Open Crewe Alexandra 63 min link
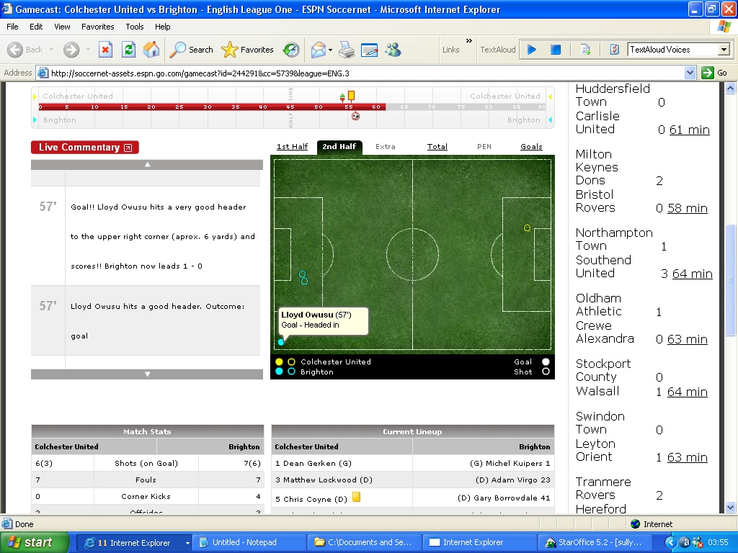Image resolution: width=738 pixels, height=553 pixels. click(x=687, y=340)
